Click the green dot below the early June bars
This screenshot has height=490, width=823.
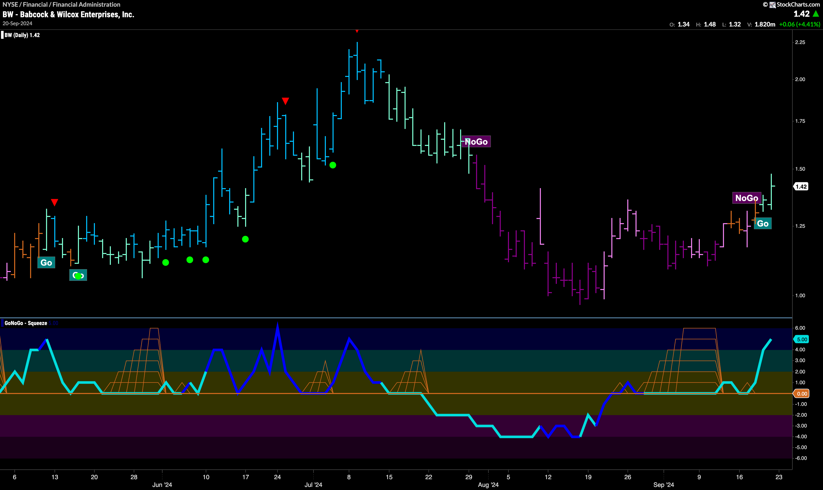(x=166, y=262)
